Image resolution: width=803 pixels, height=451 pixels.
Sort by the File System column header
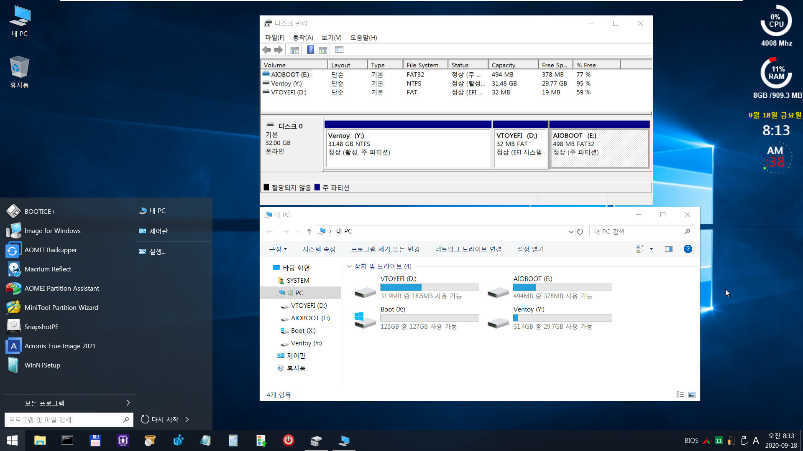[x=425, y=65]
